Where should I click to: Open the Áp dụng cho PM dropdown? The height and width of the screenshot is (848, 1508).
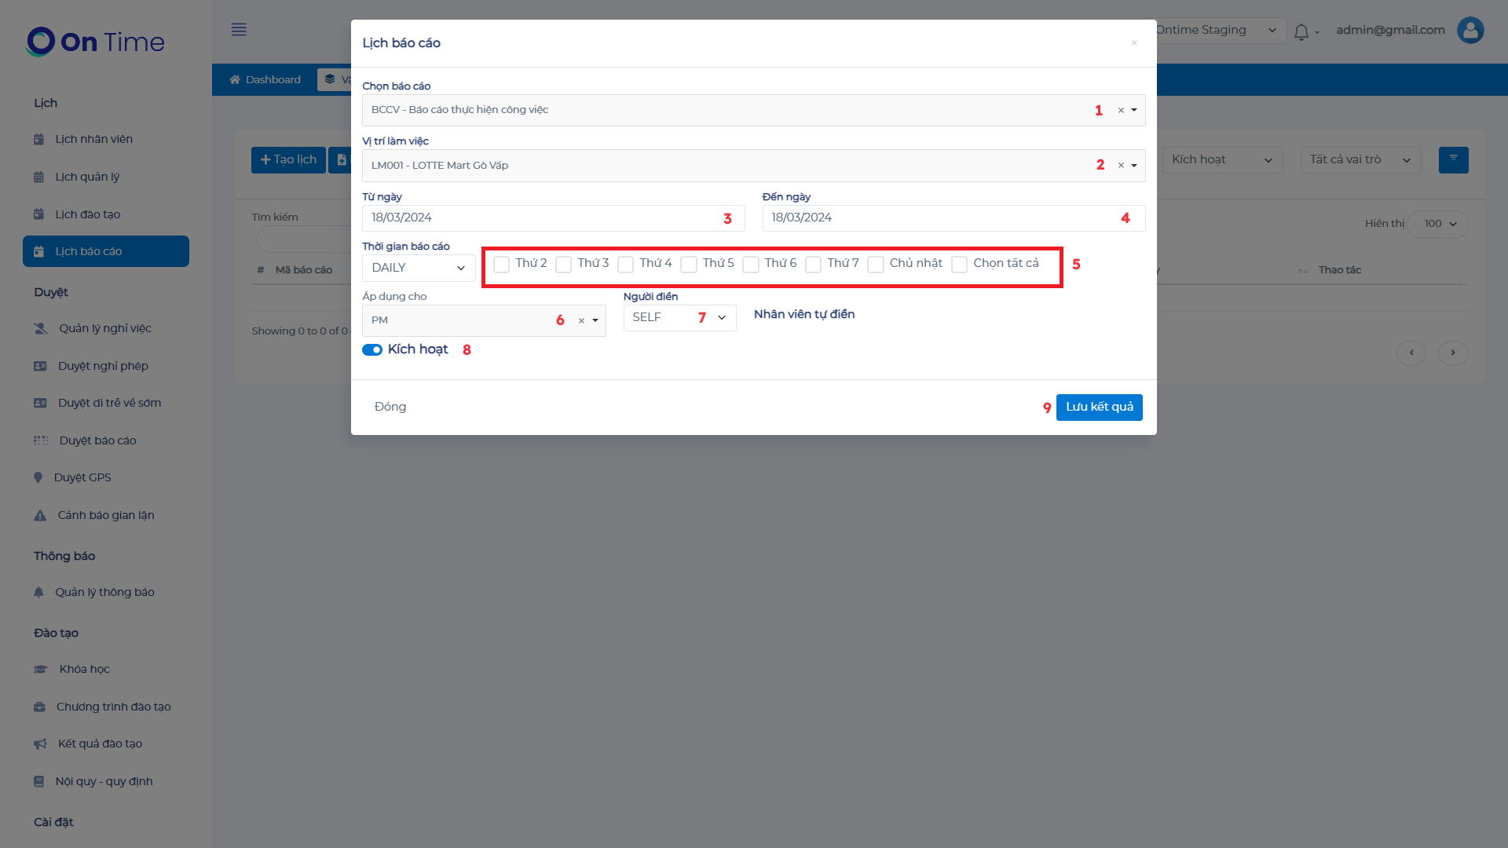click(595, 320)
